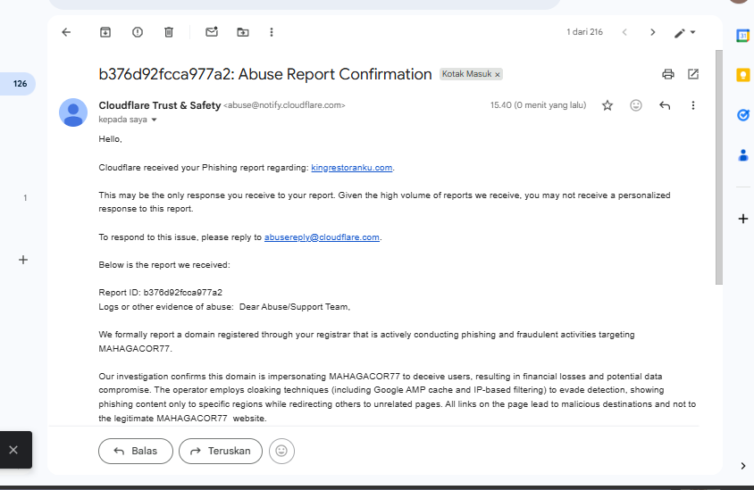
Task: Open email in a new window
Action: pyautogui.click(x=693, y=74)
